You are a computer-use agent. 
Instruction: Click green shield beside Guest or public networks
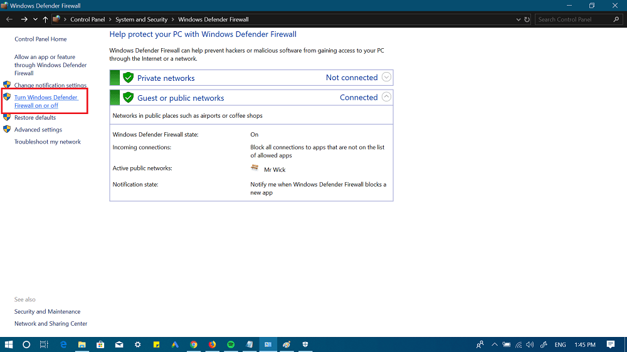(x=128, y=97)
